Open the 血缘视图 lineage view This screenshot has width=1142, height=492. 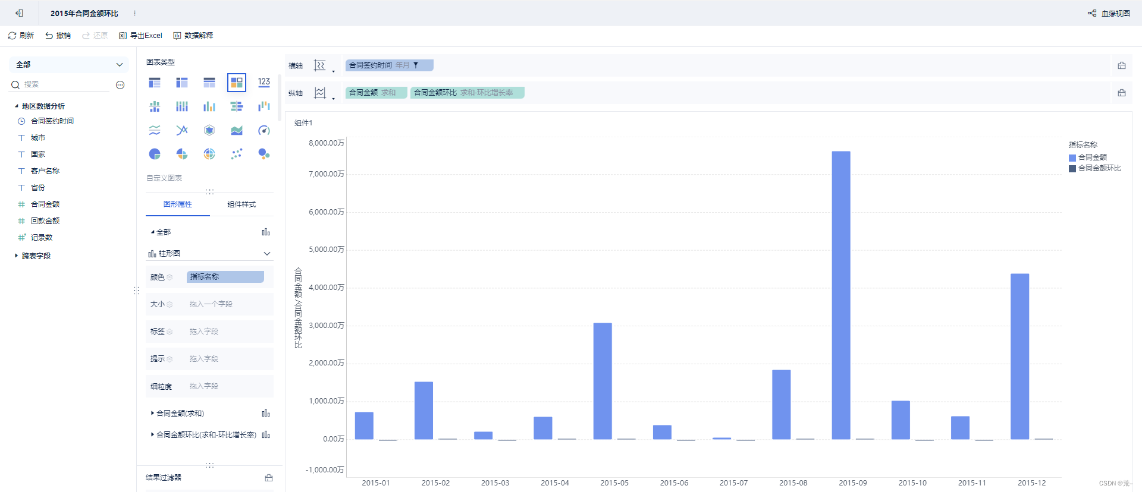(x=1109, y=13)
